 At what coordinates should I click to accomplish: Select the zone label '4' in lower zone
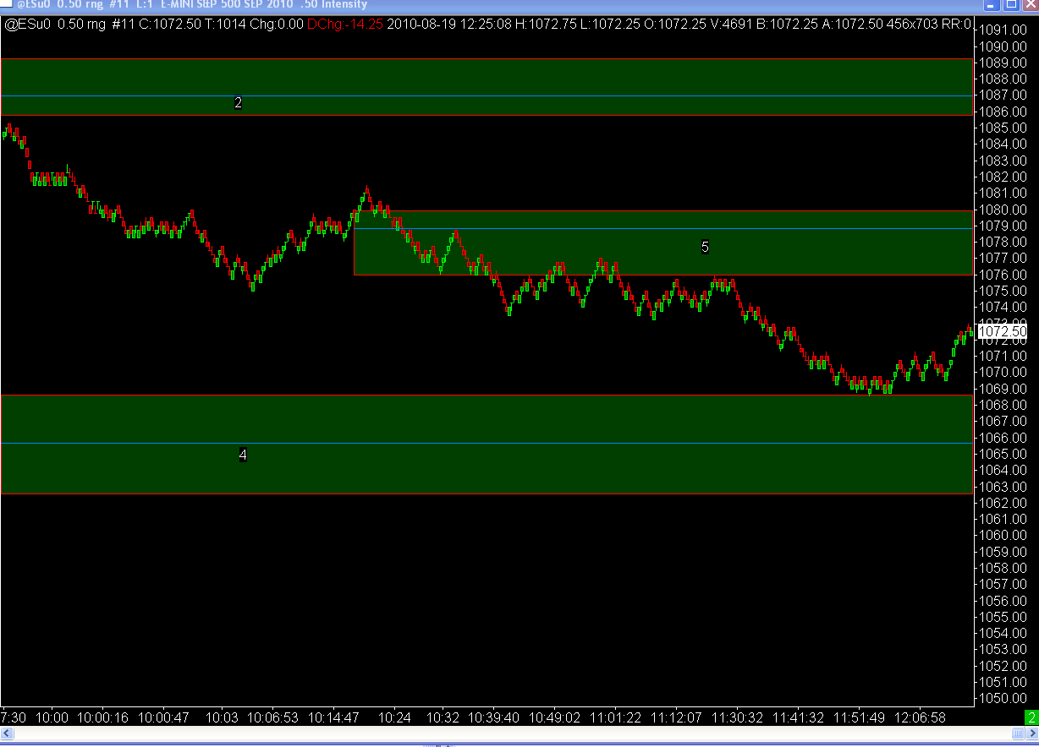(243, 455)
